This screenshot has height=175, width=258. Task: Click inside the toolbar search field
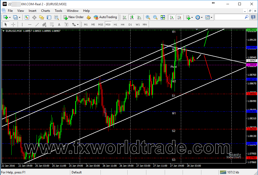pos(230,17)
